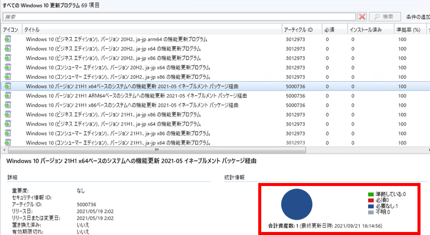Click update icon for business edition 21H1 x64 row
The width and height of the screenshot is (430, 235).
coord(8,124)
